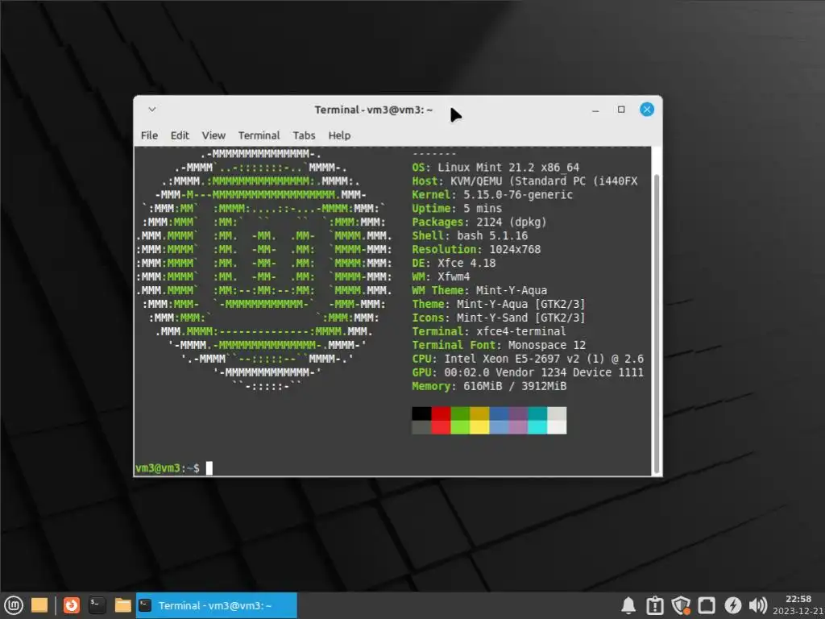Click the red color block in neofetch

point(441,413)
